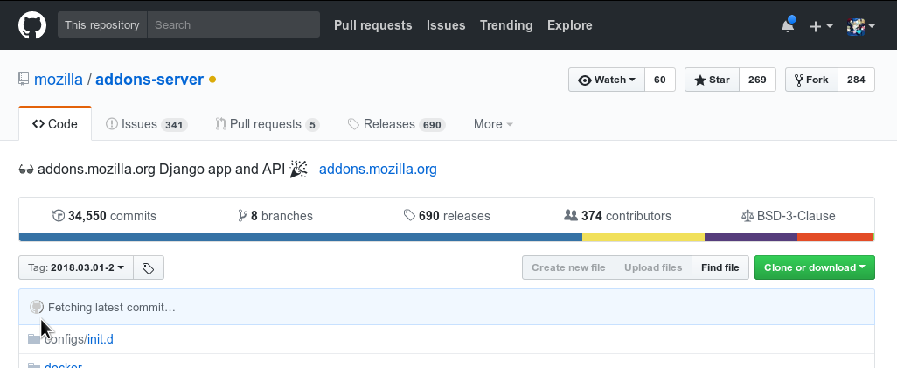
Task: Click the contributors people icon
Action: (570, 215)
